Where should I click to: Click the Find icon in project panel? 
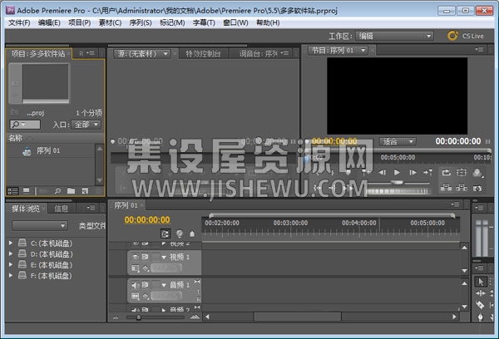tap(57, 191)
